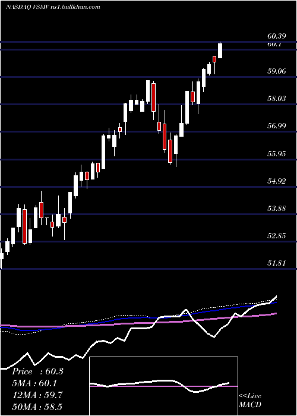
Task: Click the <<Live MACD label
Action: [250, 401]
